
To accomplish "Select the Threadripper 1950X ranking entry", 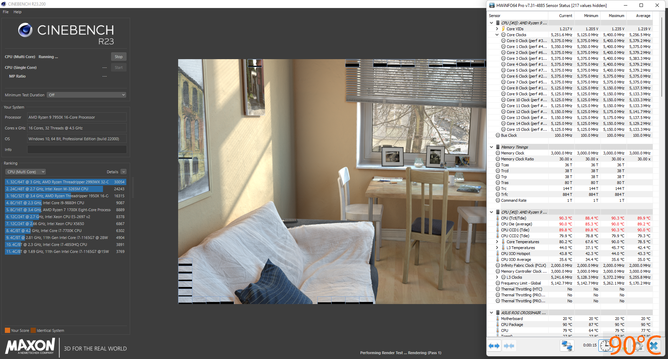I will click(x=65, y=196).
